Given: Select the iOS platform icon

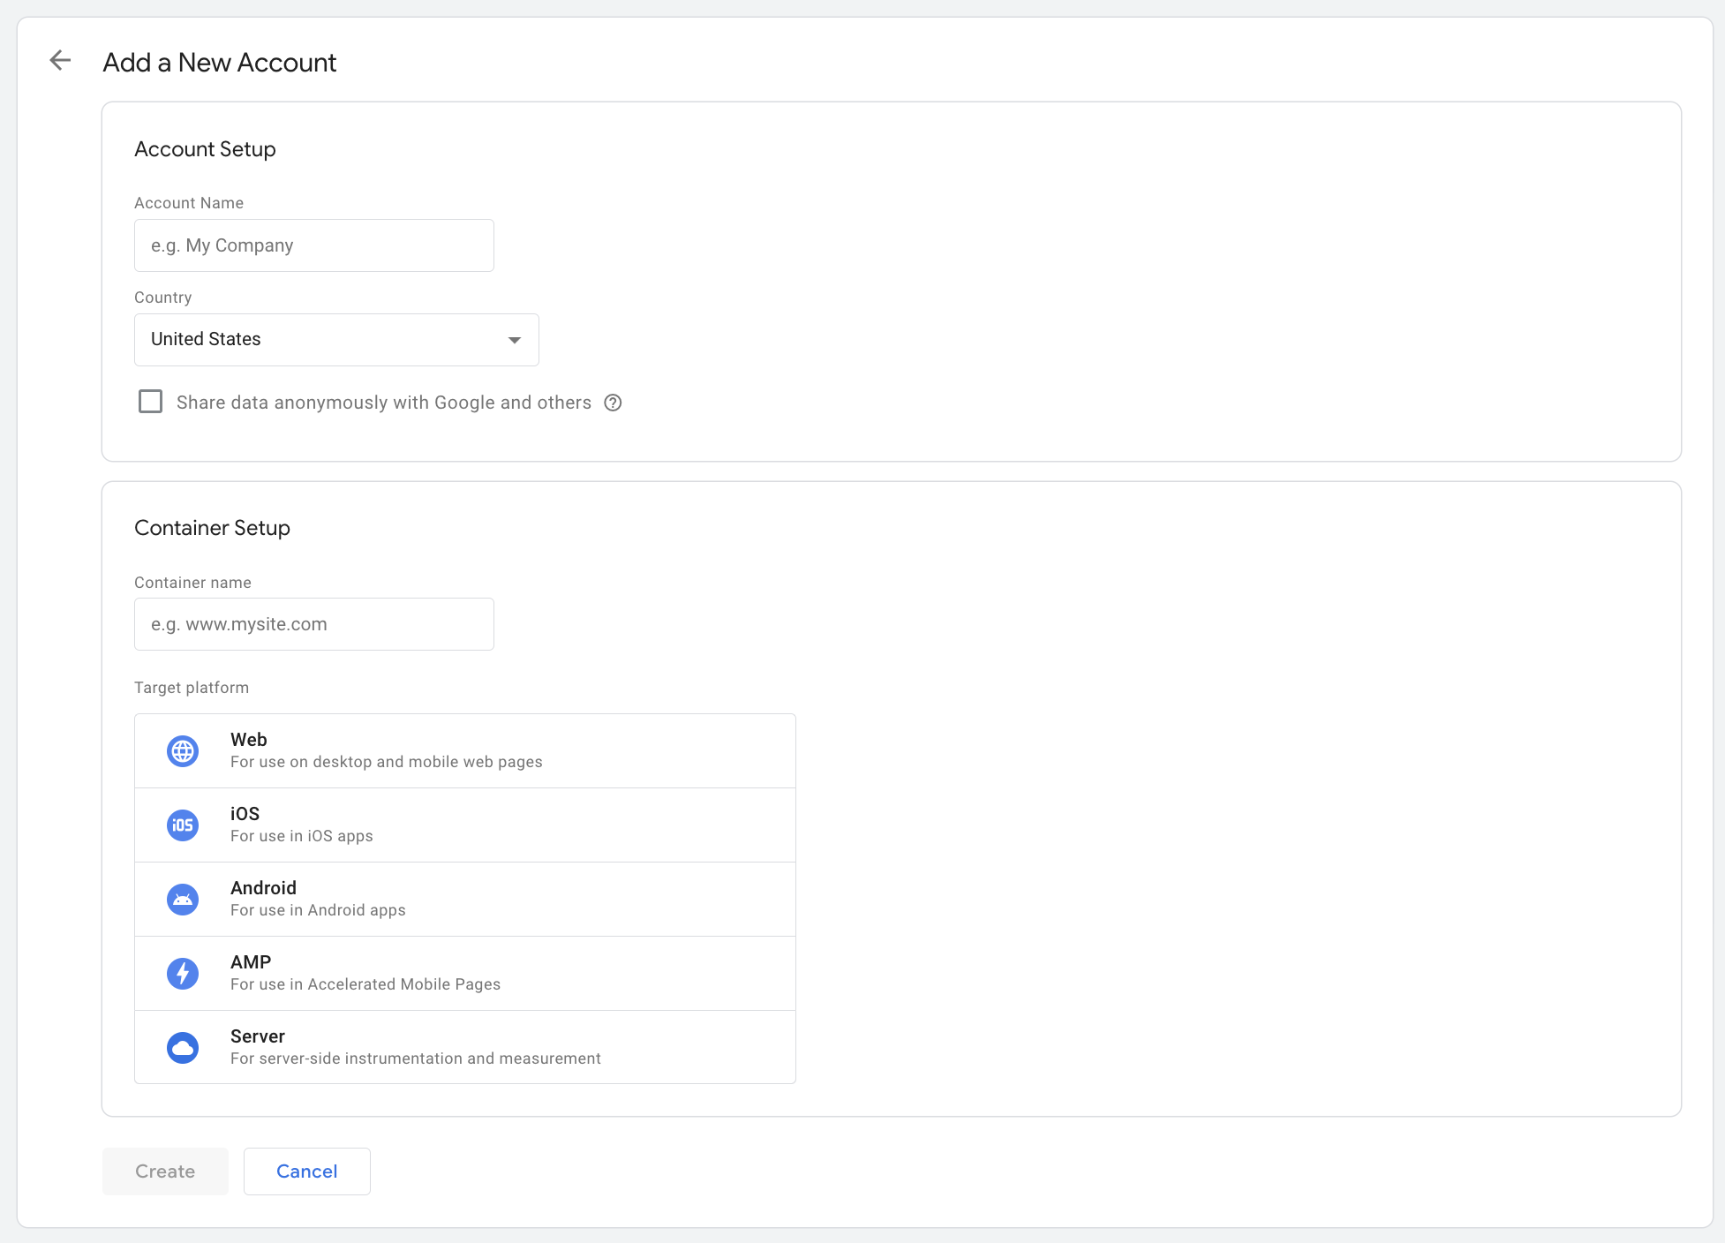Looking at the screenshot, I should point(183,825).
